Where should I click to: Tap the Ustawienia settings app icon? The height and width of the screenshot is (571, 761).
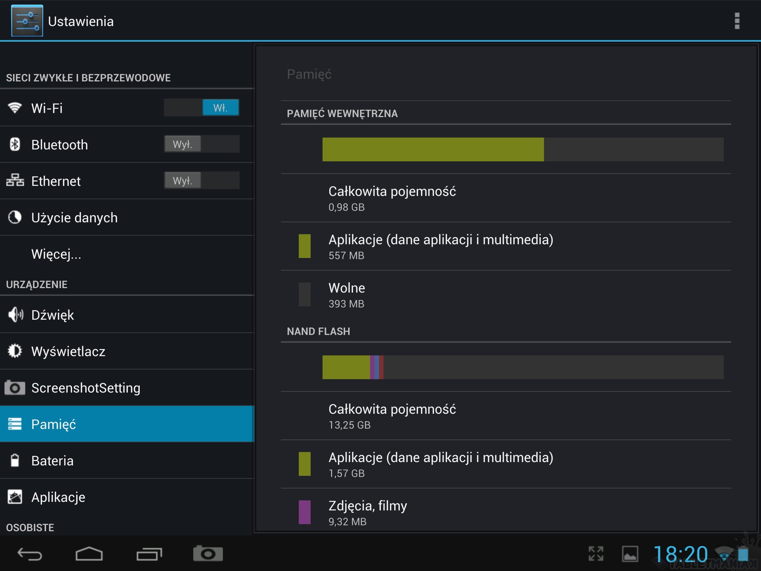coord(27,21)
